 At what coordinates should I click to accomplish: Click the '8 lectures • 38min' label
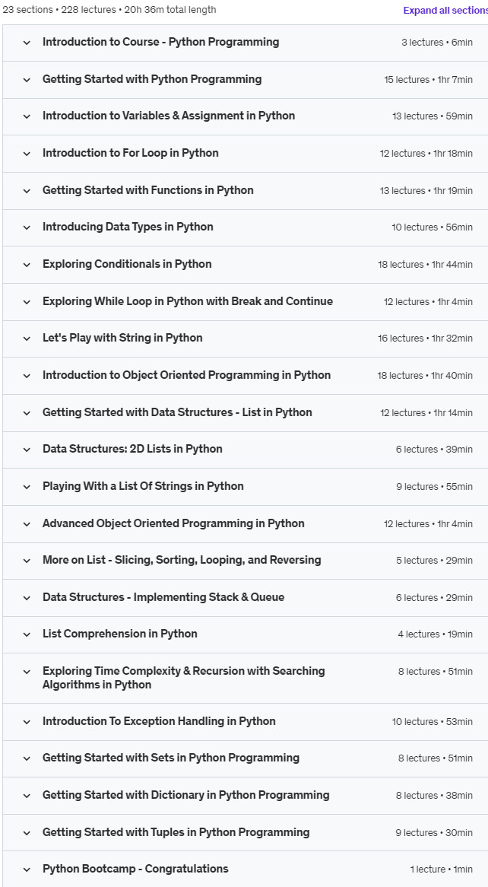(x=434, y=796)
